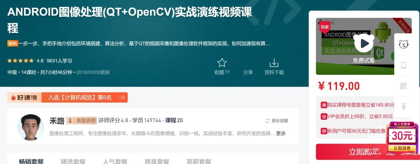Open instructor 禾路 profile avatar
This screenshot has width=420, height=164.
pyautogui.click(x=31, y=127)
